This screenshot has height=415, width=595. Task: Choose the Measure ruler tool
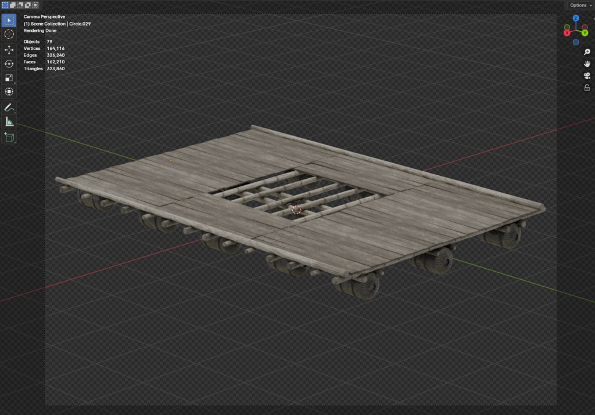[x=9, y=122]
